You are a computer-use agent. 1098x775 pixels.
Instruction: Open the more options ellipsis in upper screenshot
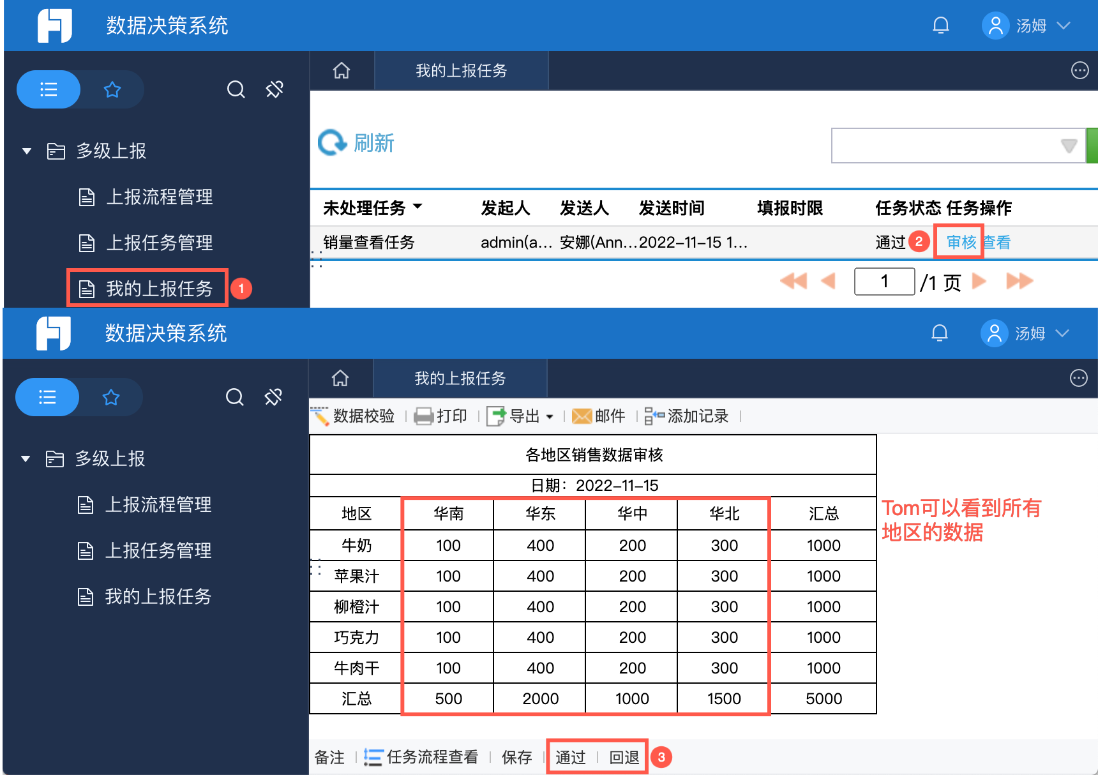click(1079, 70)
